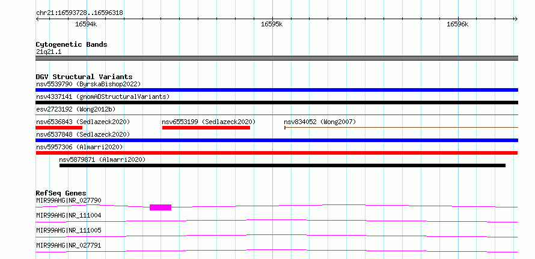Open nsv5539790 (ByrskaBishop2022) label
The width and height of the screenshot is (535, 259).
pyautogui.click(x=88, y=84)
